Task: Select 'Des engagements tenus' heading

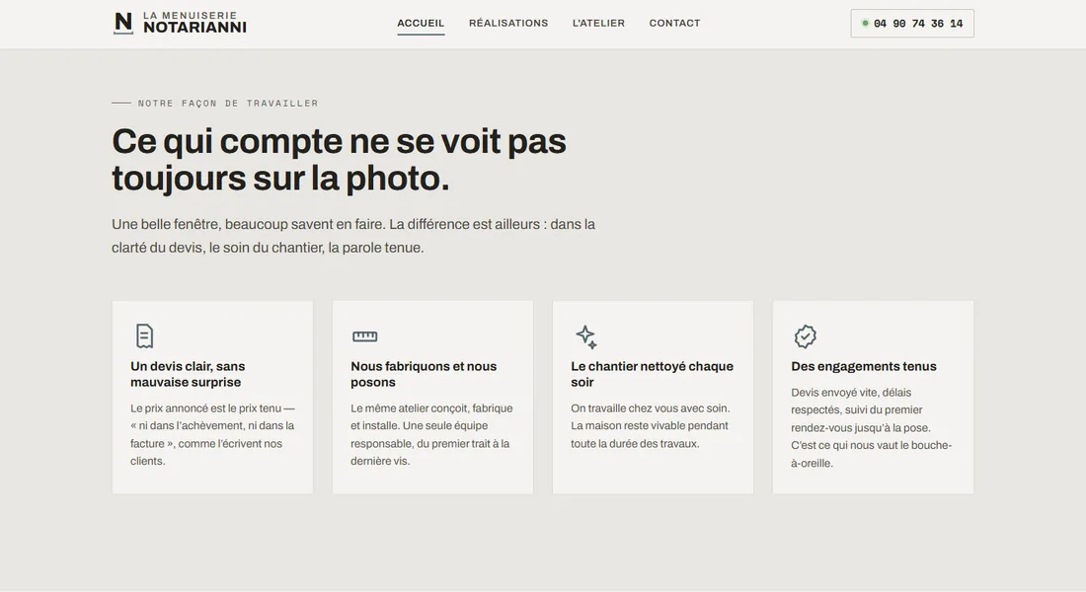Action: [864, 366]
